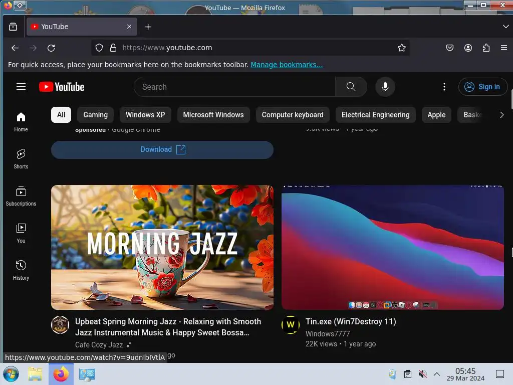The height and width of the screenshot is (385, 513).
Task: Open clipboard tray icon
Action: coord(408,374)
